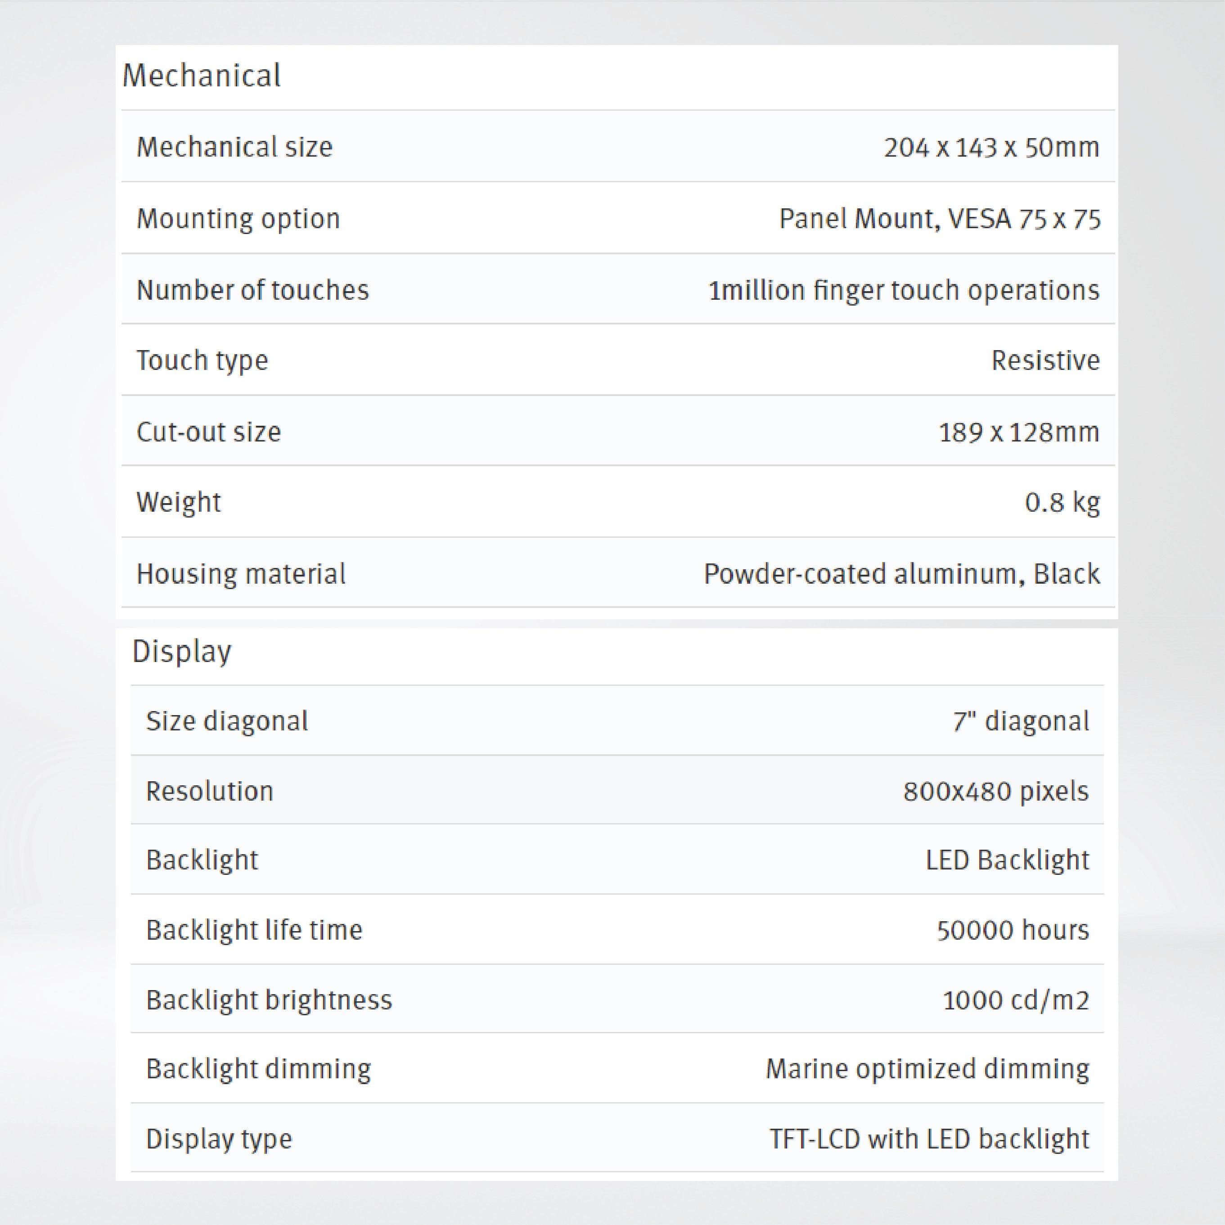The image size is (1225, 1225).
Task: Select the 189 x 128mm value
Action: point(1019,432)
